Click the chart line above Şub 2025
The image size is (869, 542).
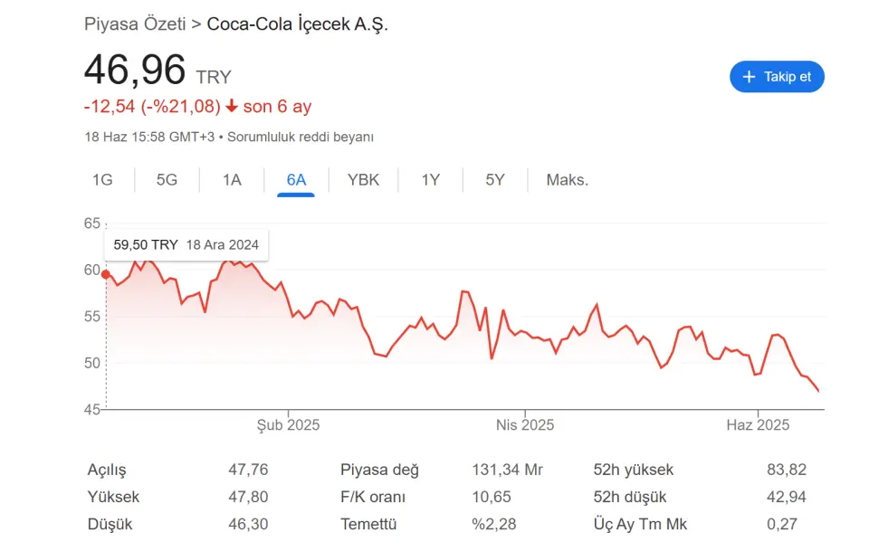[288, 300]
